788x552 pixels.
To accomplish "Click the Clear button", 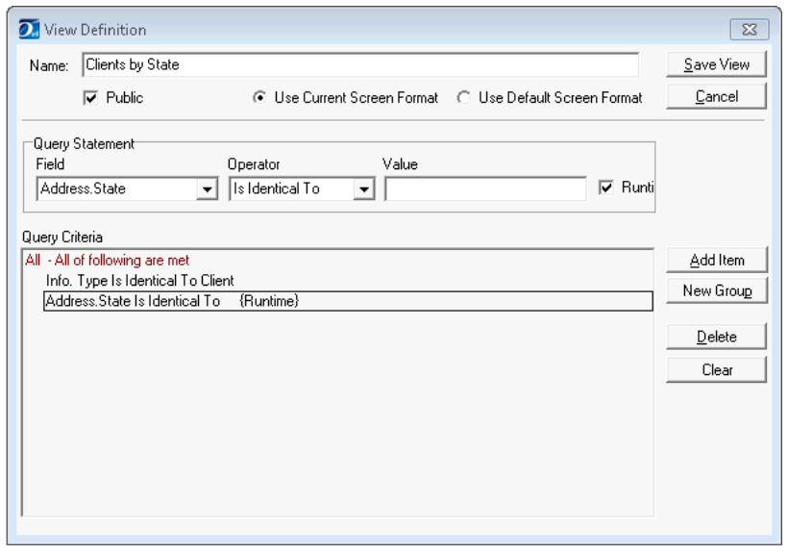I will (716, 370).
